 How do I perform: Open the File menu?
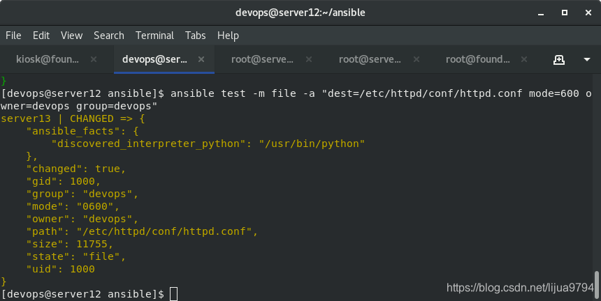point(13,36)
